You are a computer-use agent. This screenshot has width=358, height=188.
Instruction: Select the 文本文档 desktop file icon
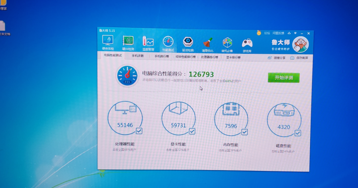tap(4, 28)
